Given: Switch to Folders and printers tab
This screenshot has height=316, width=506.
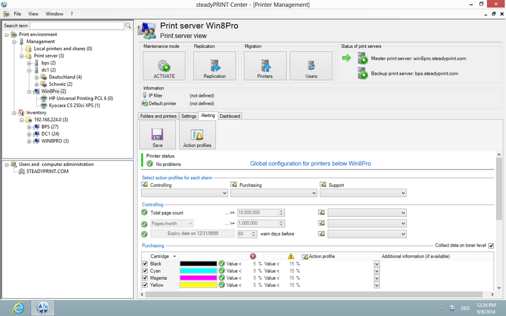Looking at the screenshot, I should [158, 116].
